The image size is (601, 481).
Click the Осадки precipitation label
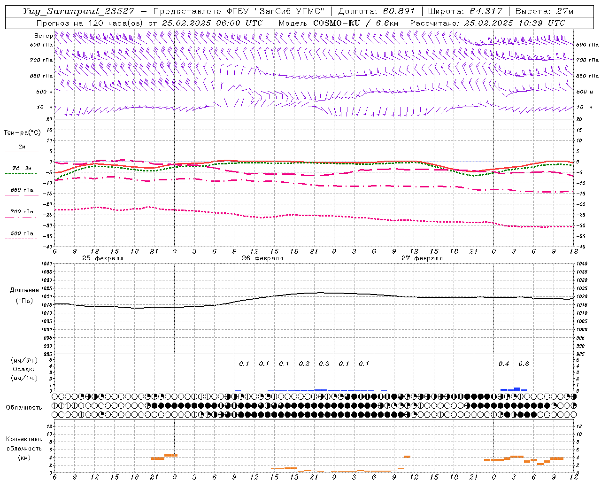(24, 369)
